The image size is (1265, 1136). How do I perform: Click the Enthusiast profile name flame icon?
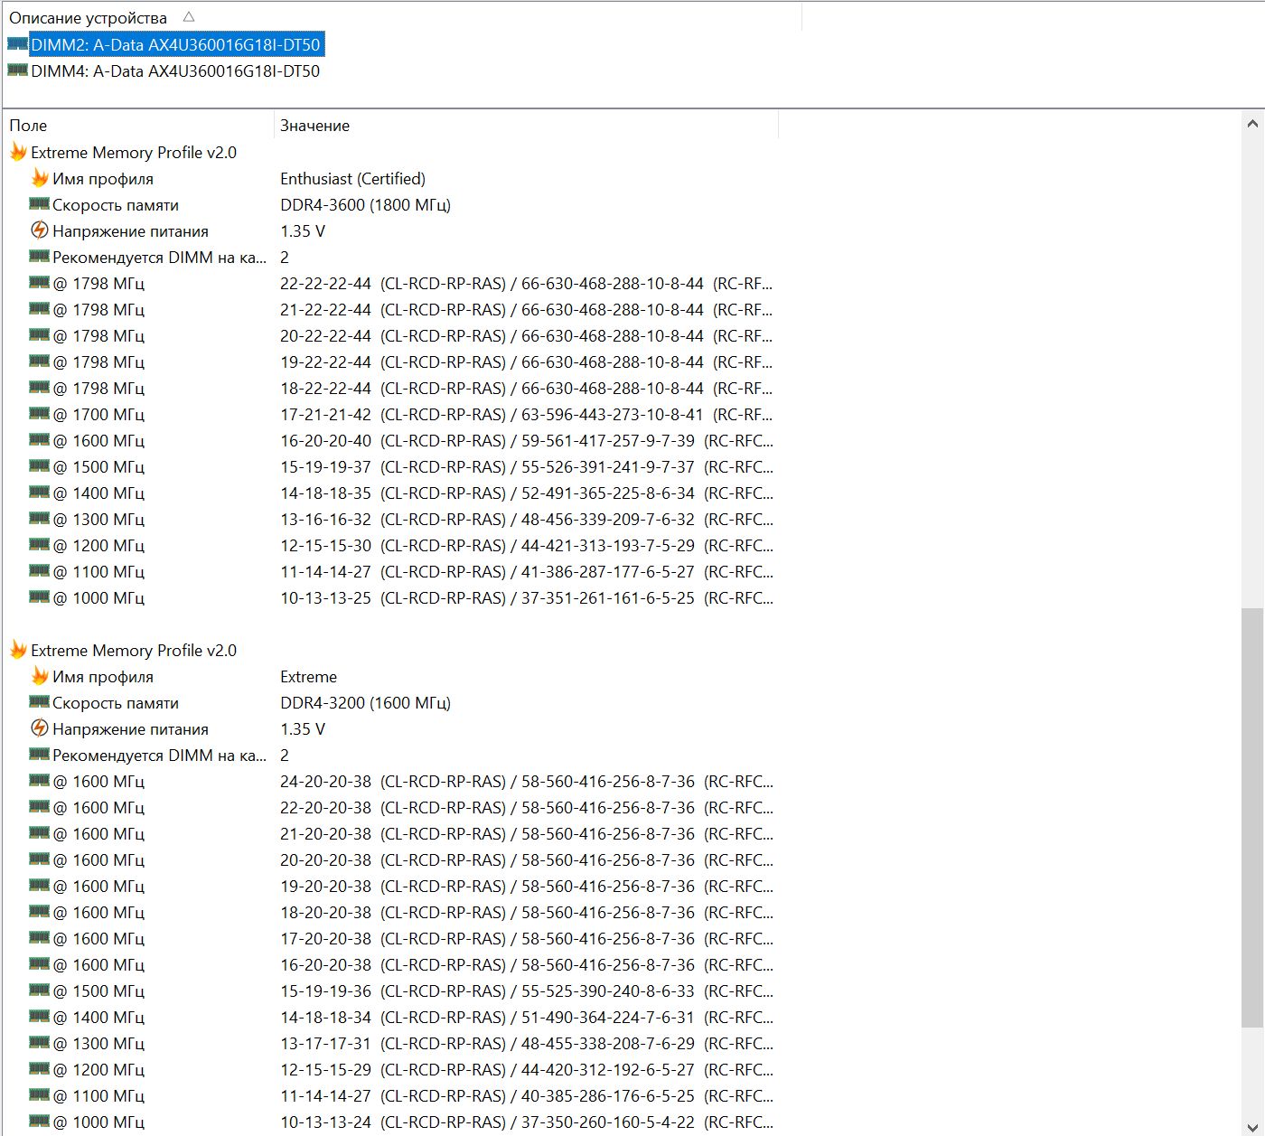40,178
